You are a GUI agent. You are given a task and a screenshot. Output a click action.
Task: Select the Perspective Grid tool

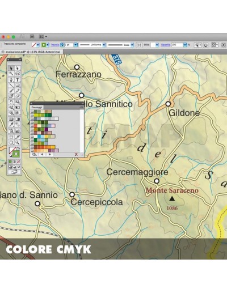pos(18,113)
